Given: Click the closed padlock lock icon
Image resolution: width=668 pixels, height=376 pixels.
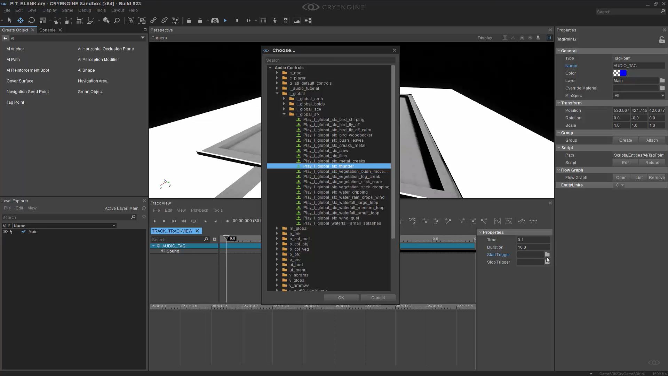Looking at the screenshot, I should pyautogui.click(x=189, y=21).
